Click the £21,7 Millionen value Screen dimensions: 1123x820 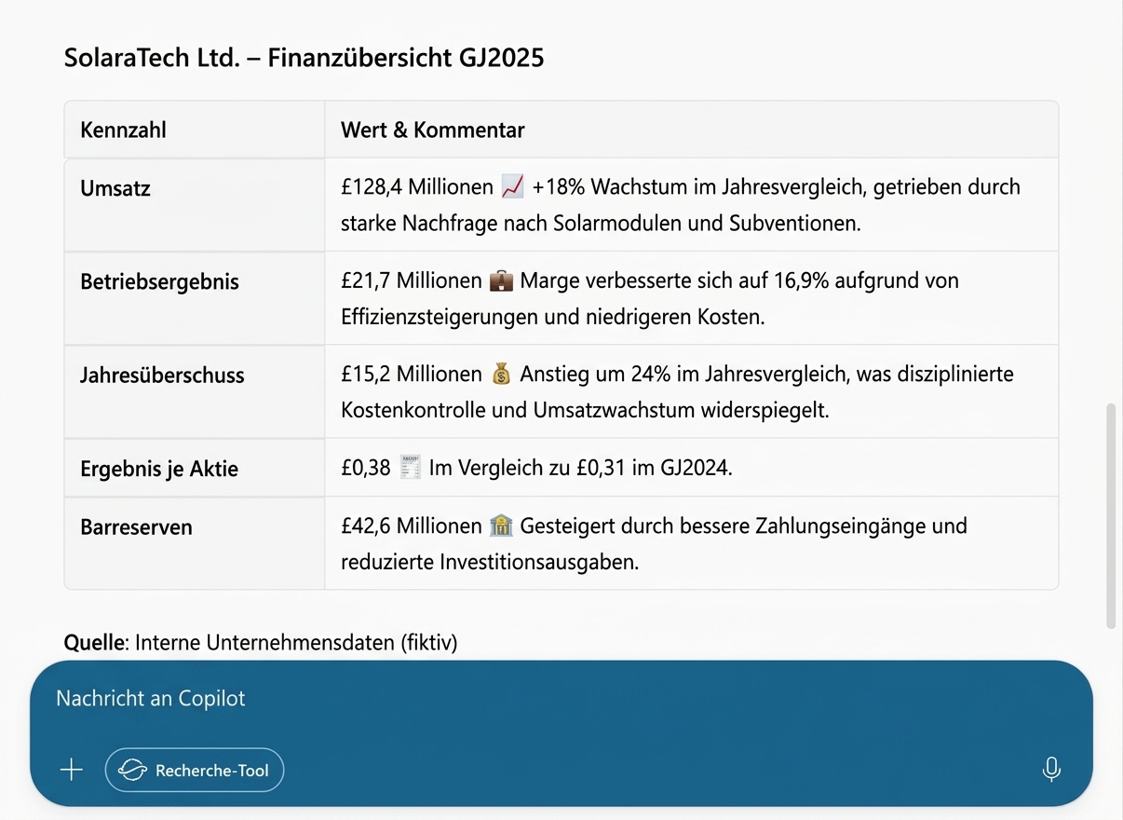(x=412, y=280)
